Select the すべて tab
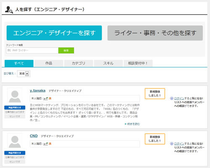The height and width of the screenshot is (168, 210). coord(19,63)
